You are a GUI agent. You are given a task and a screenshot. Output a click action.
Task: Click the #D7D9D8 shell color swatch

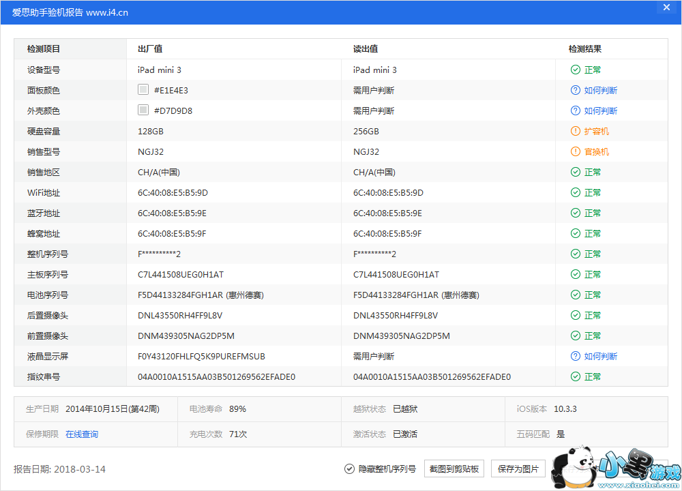pyautogui.click(x=143, y=110)
